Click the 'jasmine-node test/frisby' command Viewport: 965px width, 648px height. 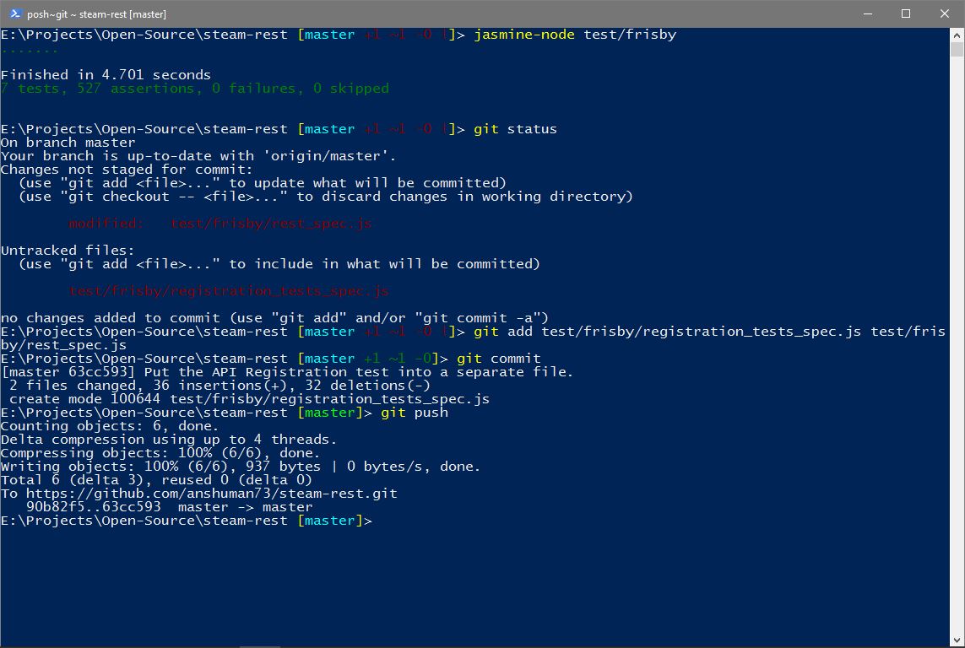point(575,35)
